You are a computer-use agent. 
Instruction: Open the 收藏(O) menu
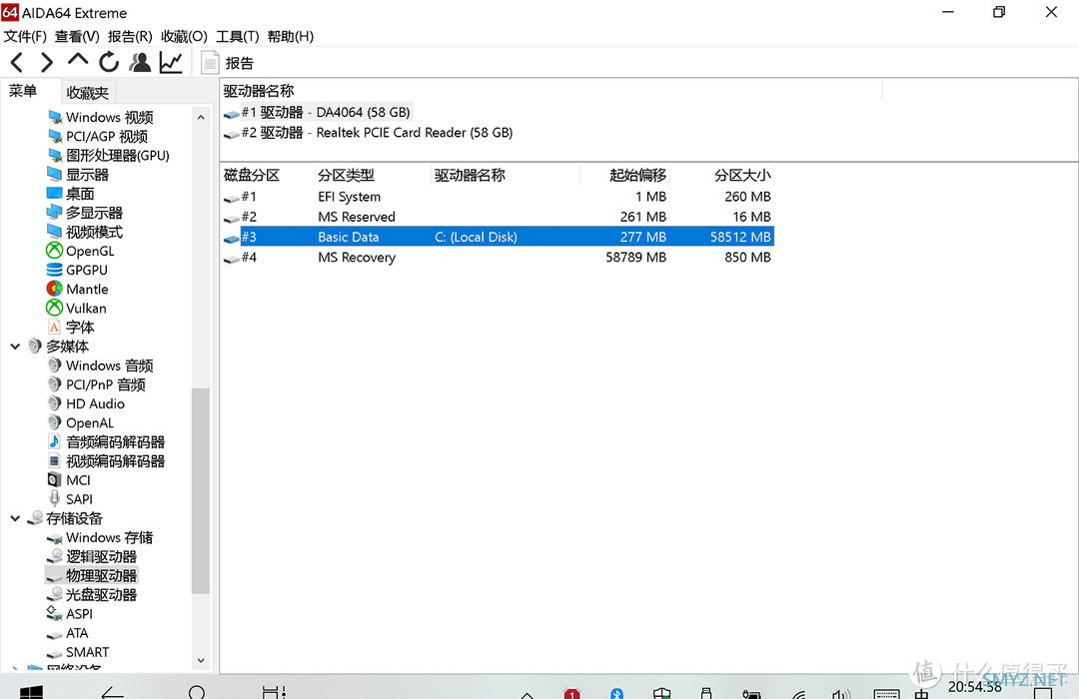(x=184, y=37)
